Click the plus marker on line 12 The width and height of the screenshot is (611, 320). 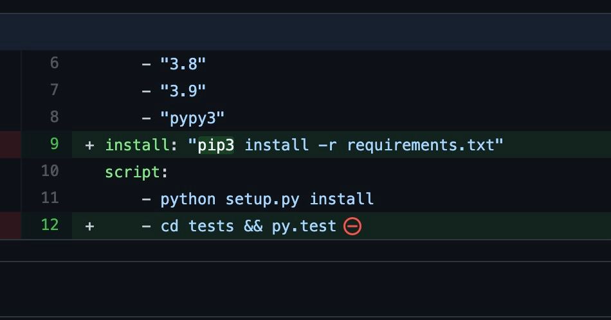pyautogui.click(x=89, y=226)
